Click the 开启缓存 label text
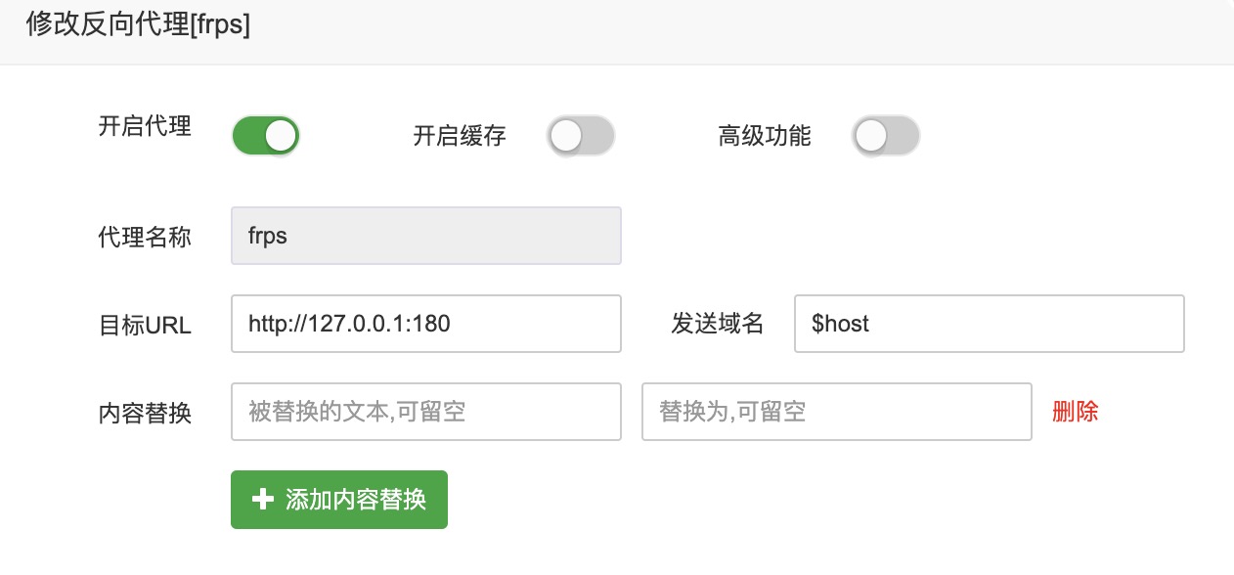Screen dimensions: 1234x575 click(x=460, y=136)
